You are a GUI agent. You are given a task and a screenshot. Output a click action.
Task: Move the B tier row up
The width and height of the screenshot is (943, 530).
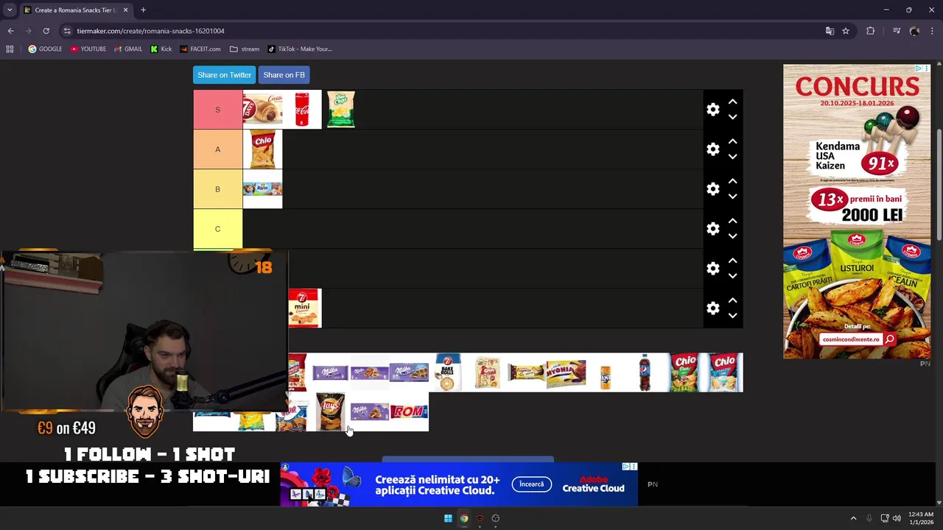tap(732, 181)
